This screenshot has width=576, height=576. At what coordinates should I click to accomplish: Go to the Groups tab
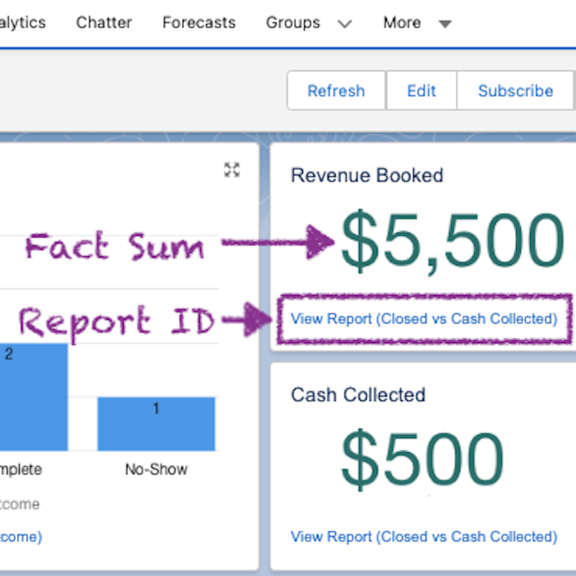pos(293,23)
